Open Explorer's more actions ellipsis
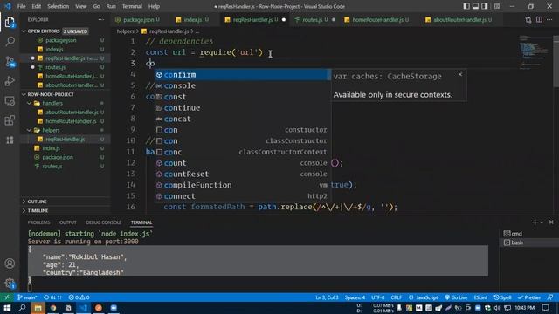559x314 pixels. 101,19
